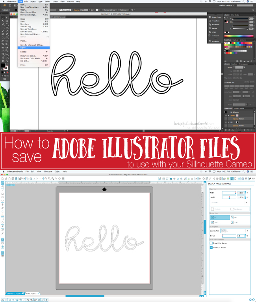Enable Show Print Border checkbox
Viewport: 256px width, 302px height.
[x=211, y=243]
